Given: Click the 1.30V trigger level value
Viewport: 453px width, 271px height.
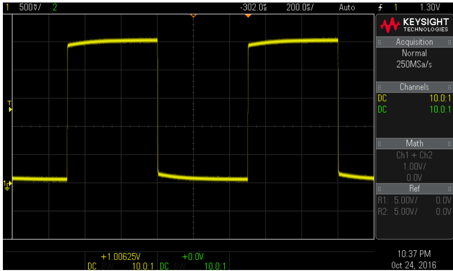Looking at the screenshot, I should (430, 8).
